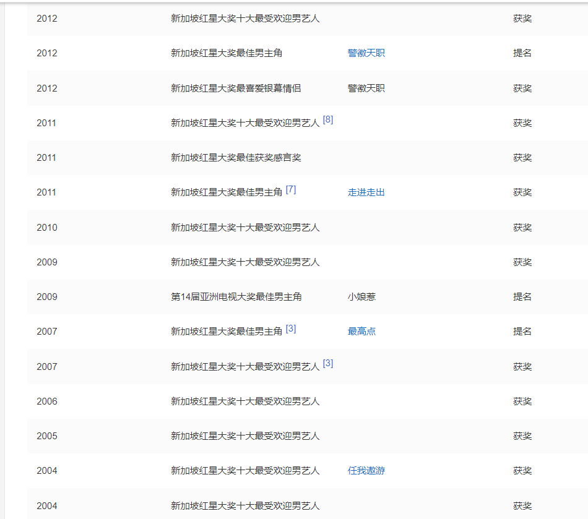Image resolution: width=588 pixels, height=519 pixels.
Task: Select 最佳男主角 award text in 最高点 row
Action: point(227,332)
